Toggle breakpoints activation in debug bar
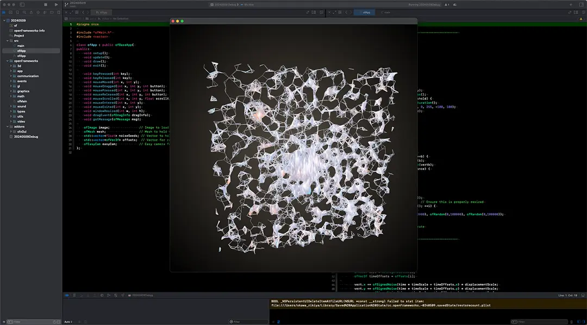Viewport: 587px width, 325px height. point(67,295)
